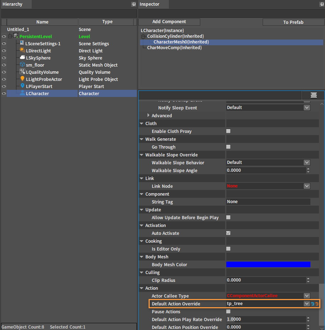Click orange revert arrow for Default Action Override
Image resolution: width=325 pixels, height=330 pixels.
[x=317, y=304]
